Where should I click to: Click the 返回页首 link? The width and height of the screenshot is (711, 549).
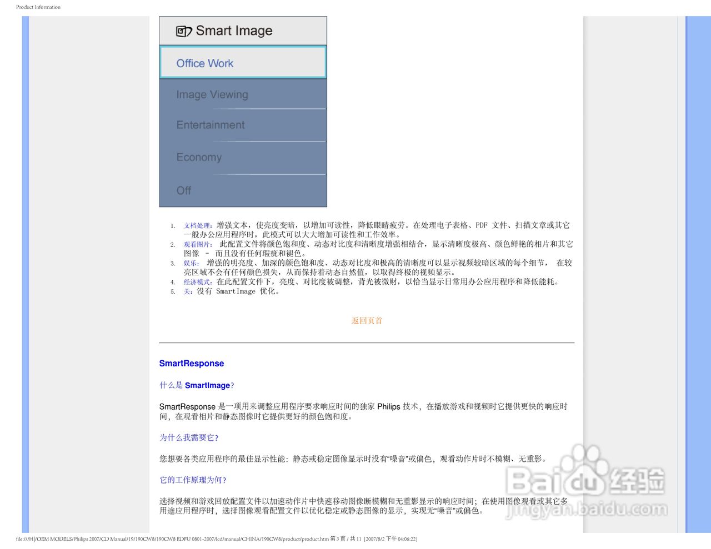coord(367,321)
